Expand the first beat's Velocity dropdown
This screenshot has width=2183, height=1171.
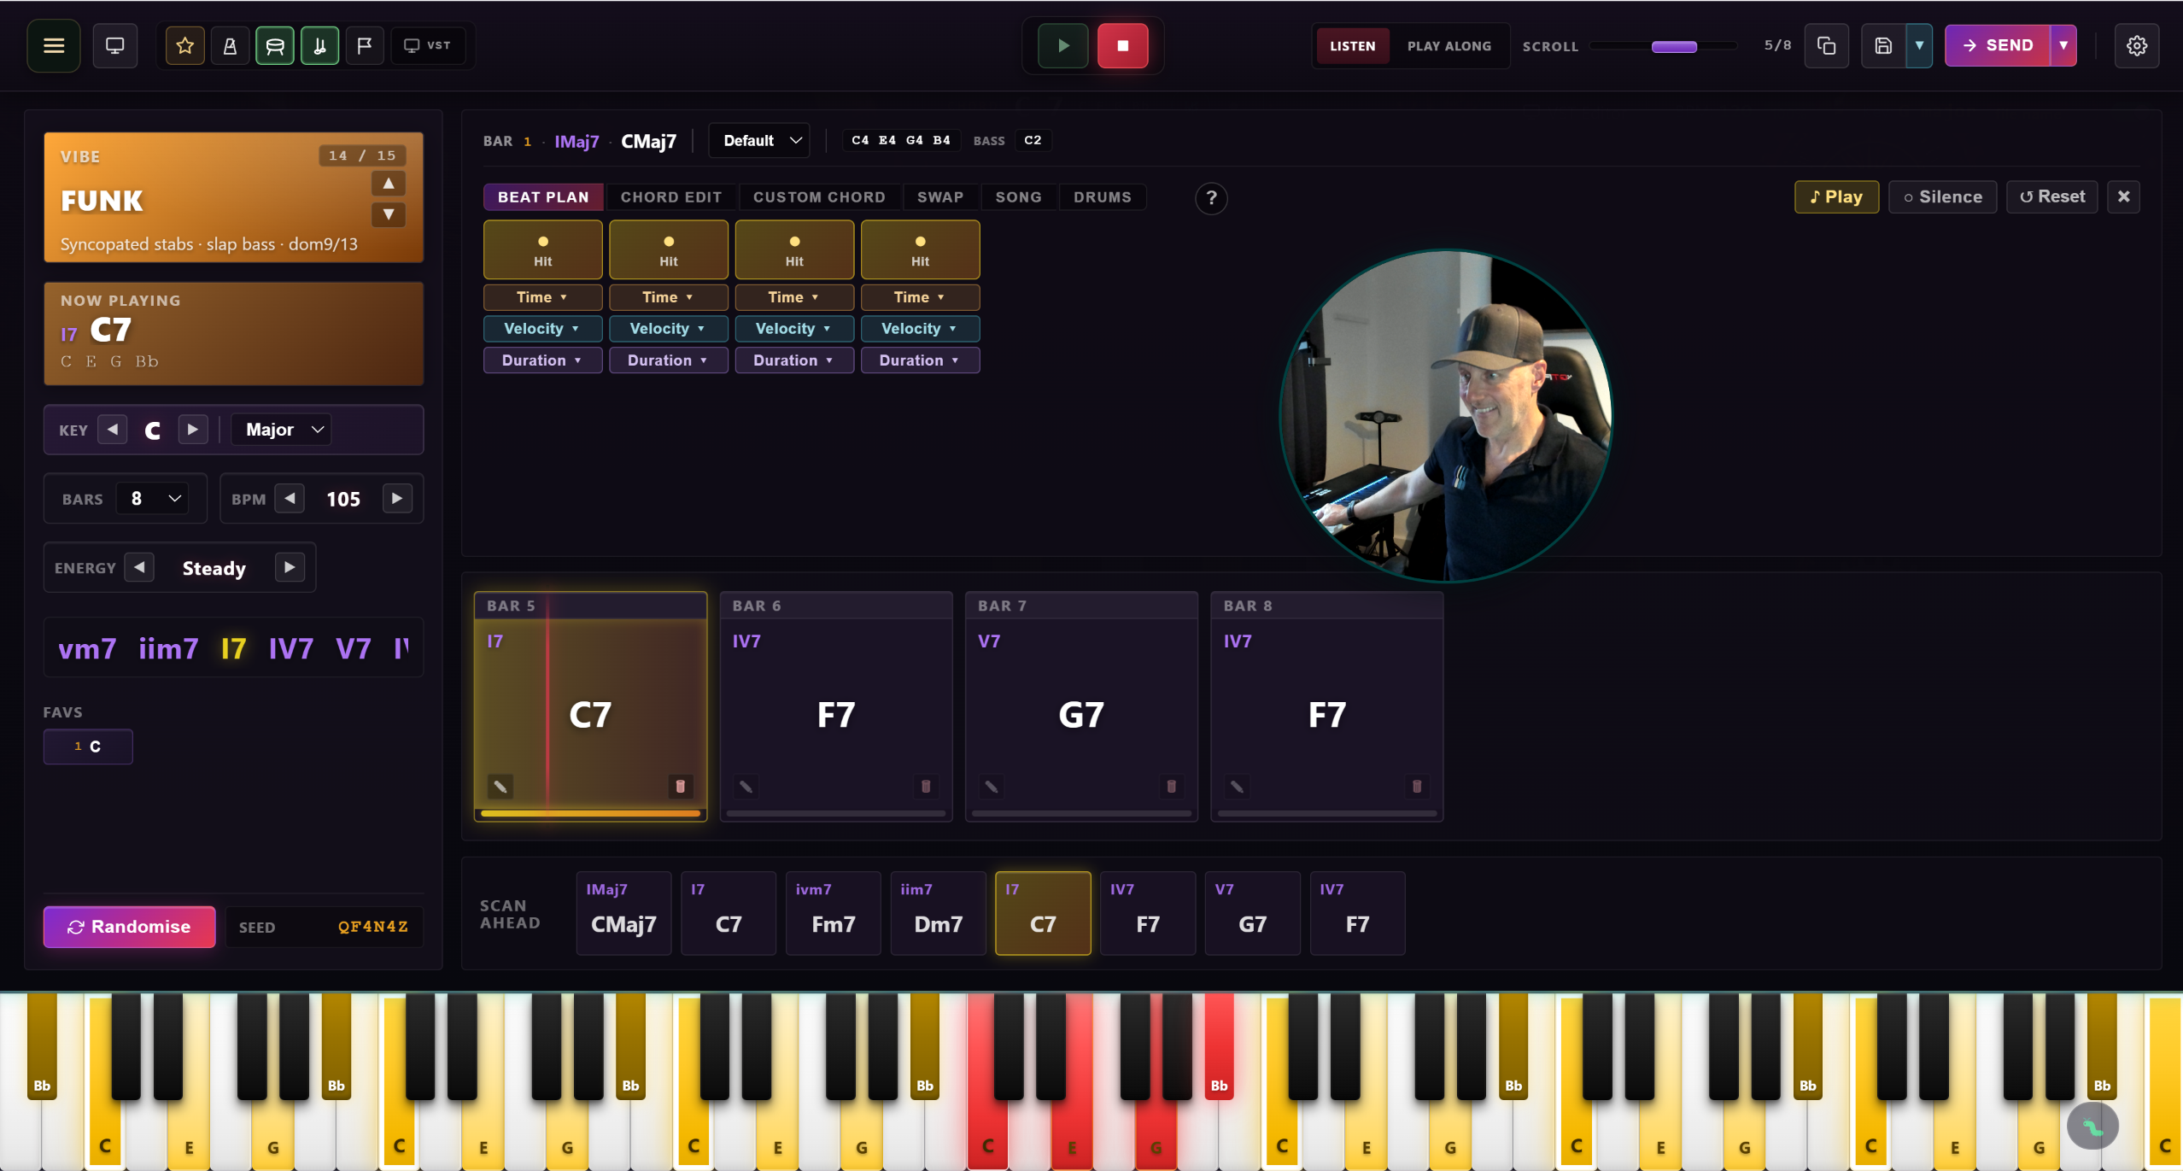[x=542, y=329]
